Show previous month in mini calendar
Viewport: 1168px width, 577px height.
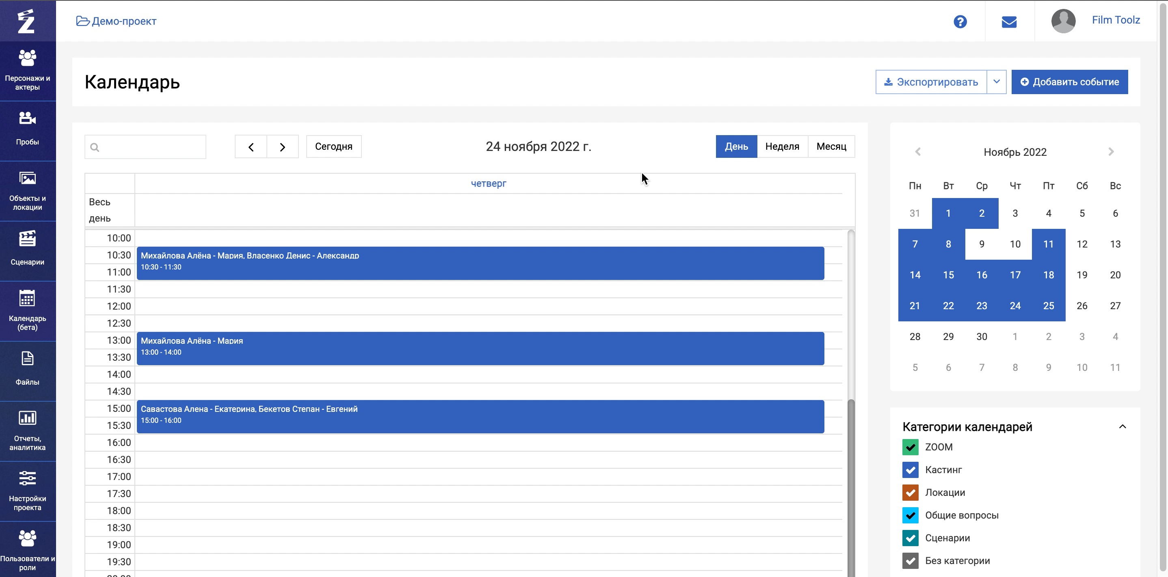pos(918,152)
